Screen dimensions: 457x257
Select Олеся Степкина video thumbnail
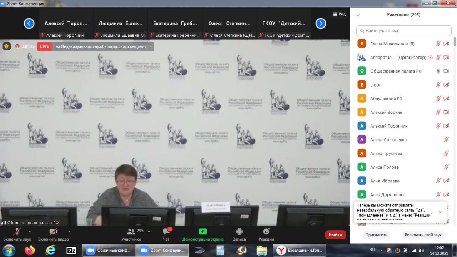click(x=230, y=24)
